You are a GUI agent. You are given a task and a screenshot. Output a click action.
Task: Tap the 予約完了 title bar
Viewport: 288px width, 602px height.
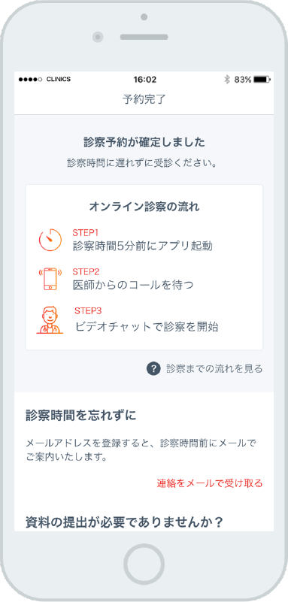[x=144, y=99]
